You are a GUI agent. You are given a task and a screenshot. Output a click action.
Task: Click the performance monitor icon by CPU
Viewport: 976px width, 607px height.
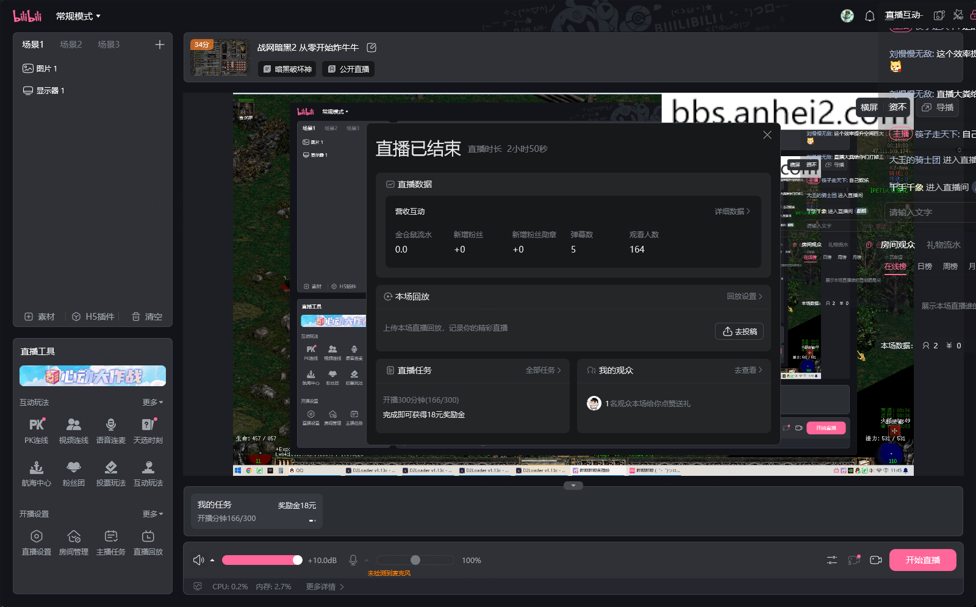click(198, 586)
